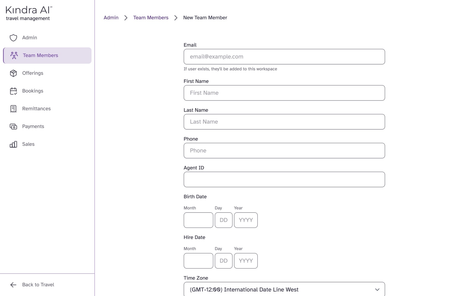Click the Payments icon in sidebar
Image resolution: width=474 pixels, height=296 pixels.
(x=13, y=126)
